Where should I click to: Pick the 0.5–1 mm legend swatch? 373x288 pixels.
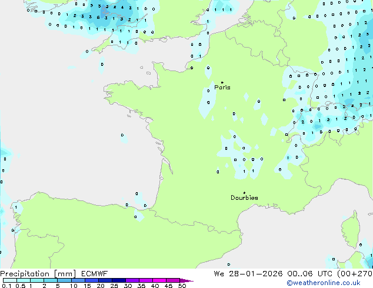[x=24, y=280]
